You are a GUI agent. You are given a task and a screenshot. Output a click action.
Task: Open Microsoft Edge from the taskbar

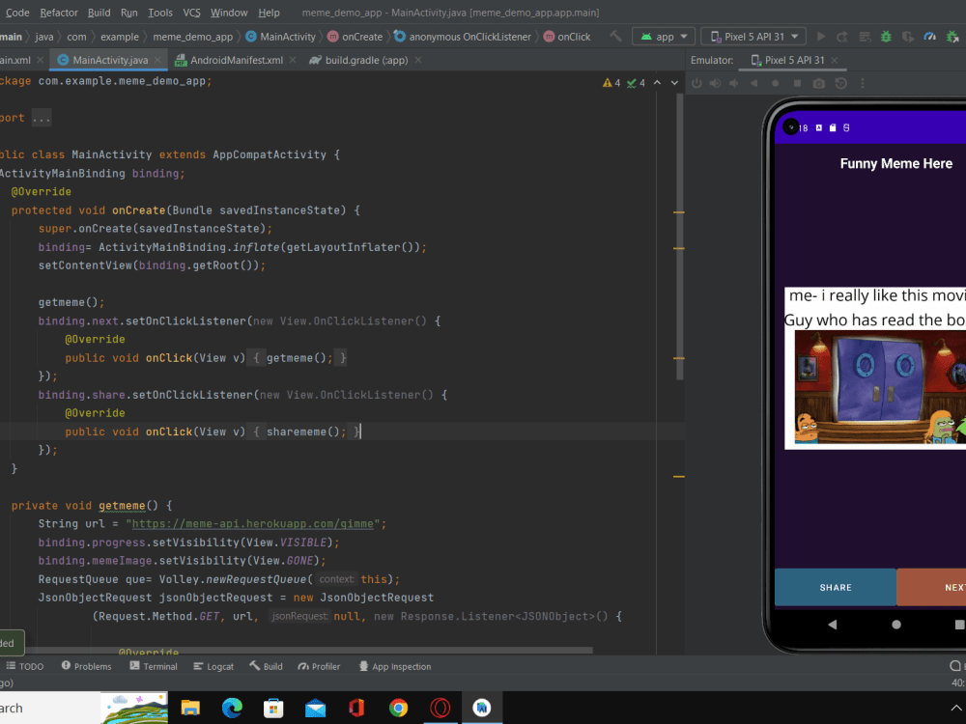[x=232, y=708]
